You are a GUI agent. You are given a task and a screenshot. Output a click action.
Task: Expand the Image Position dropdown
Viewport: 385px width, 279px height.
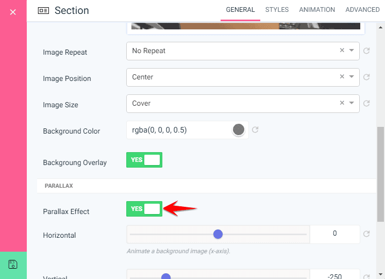click(x=352, y=77)
